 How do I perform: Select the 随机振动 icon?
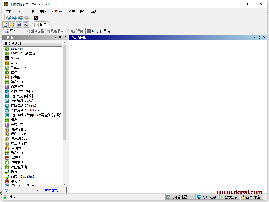coord(7,162)
